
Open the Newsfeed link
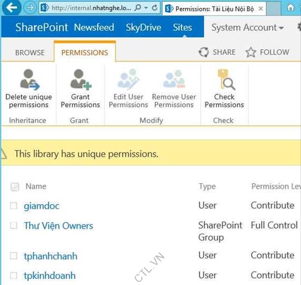(x=94, y=27)
